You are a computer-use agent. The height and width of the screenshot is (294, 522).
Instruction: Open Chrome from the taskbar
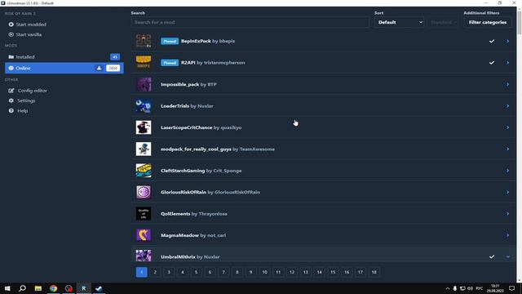pyautogui.click(x=53, y=288)
